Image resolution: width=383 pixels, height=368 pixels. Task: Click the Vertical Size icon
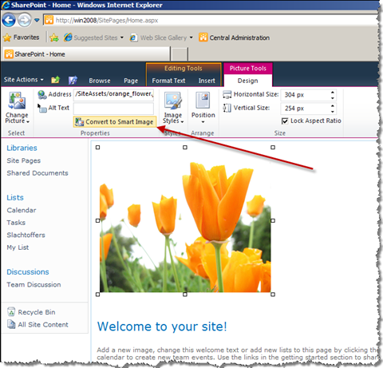[x=227, y=108]
